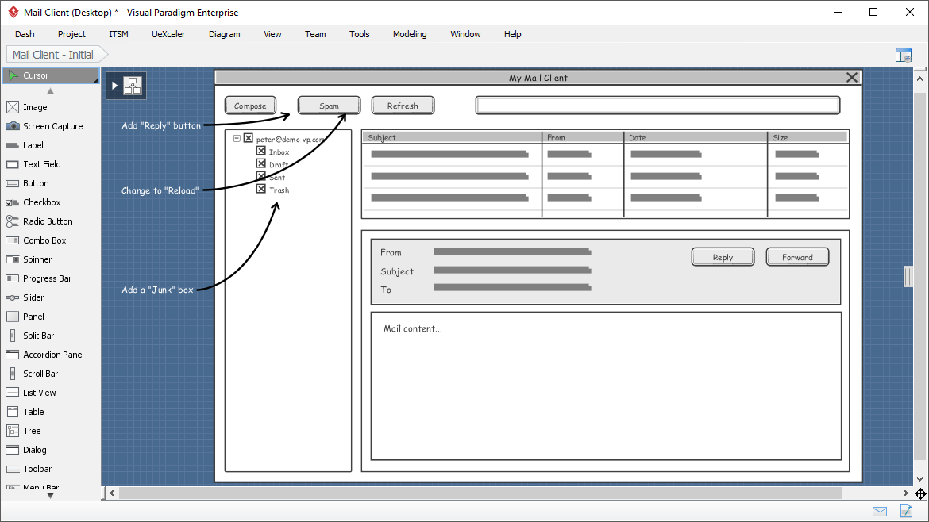
Task: Collapse the peter@demo-vp.com tree node
Action: point(237,138)
